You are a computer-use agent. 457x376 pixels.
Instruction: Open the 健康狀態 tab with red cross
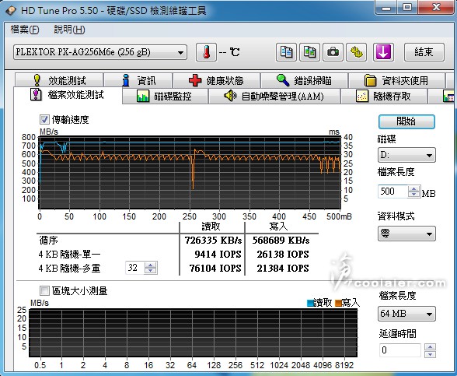pos(216,80)
